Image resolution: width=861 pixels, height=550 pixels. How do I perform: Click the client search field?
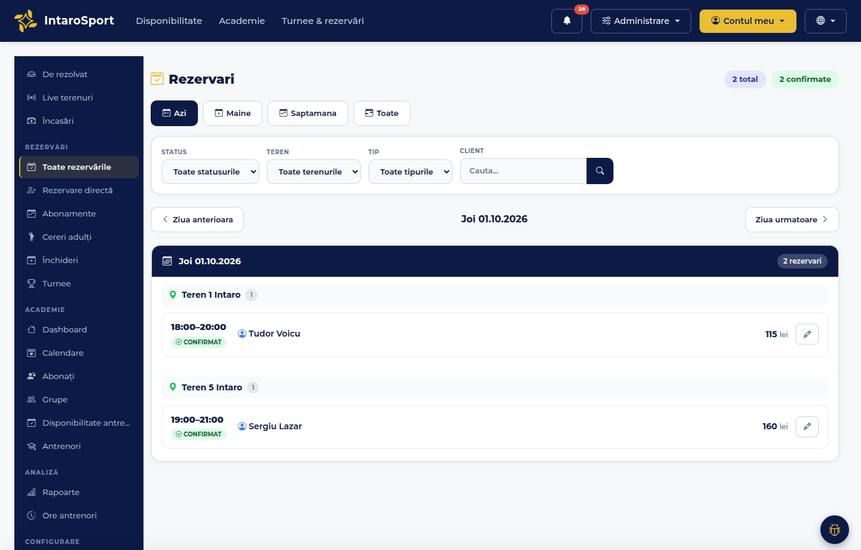523,171
